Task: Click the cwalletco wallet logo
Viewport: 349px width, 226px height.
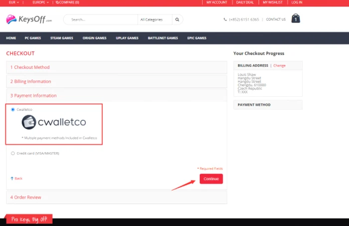Action: [x=54, y=122]
